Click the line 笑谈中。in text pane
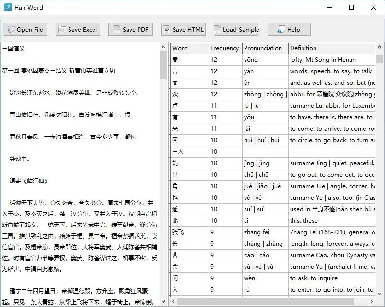 click(20, 159)
